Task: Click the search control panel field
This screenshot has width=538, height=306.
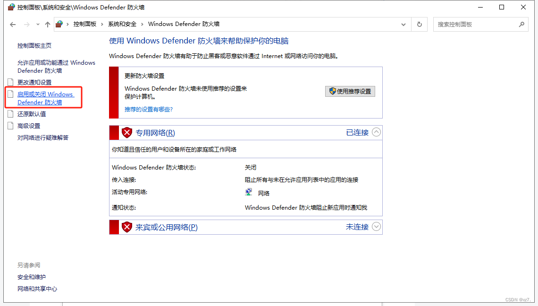Action: coord(480,25)
